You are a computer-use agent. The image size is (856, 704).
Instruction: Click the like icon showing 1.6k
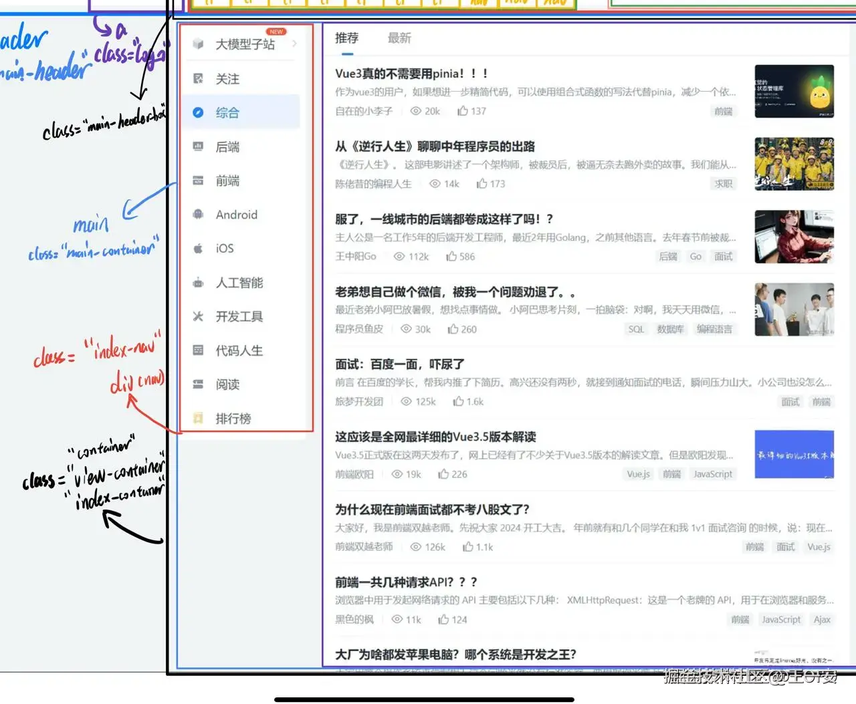pos(458,401)
